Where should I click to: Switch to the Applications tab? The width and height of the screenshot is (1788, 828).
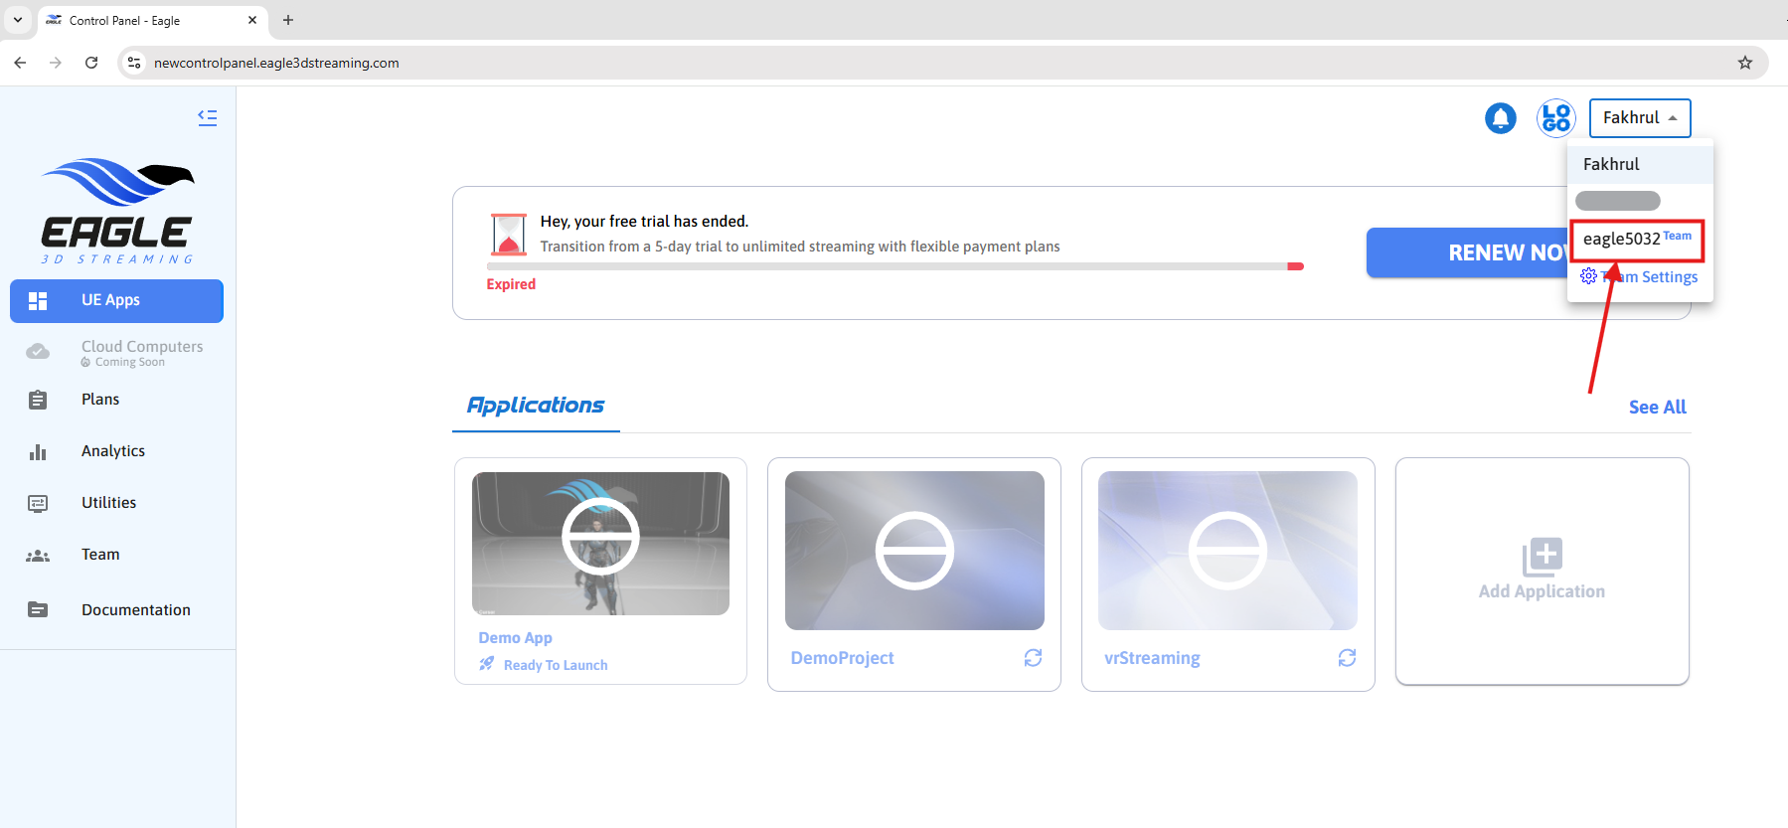[536, 406]
